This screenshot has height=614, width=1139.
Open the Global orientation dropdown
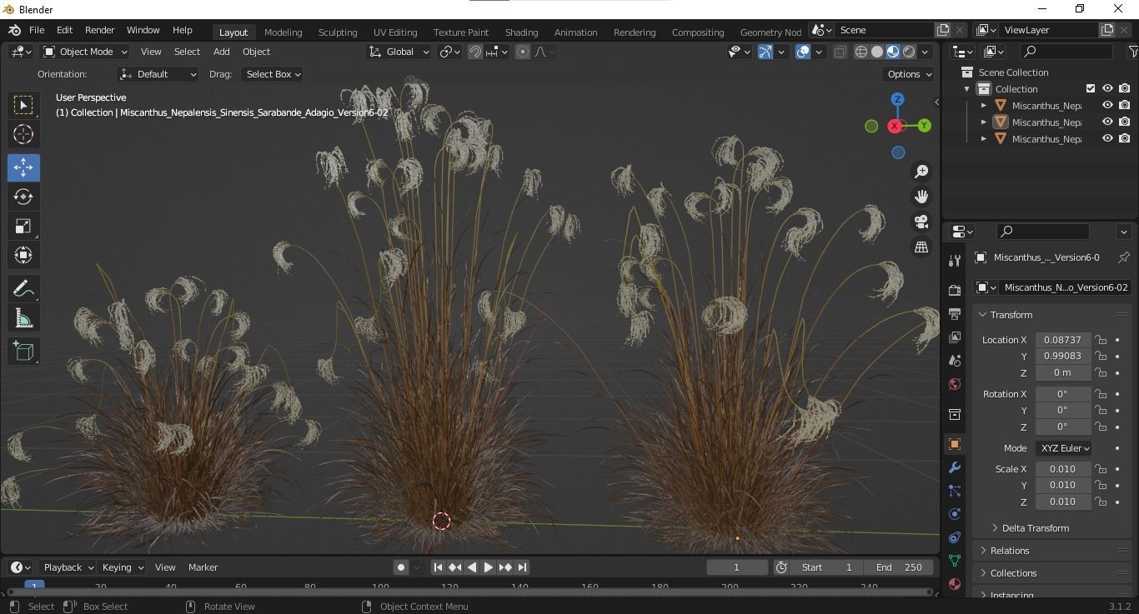[399, 52]
